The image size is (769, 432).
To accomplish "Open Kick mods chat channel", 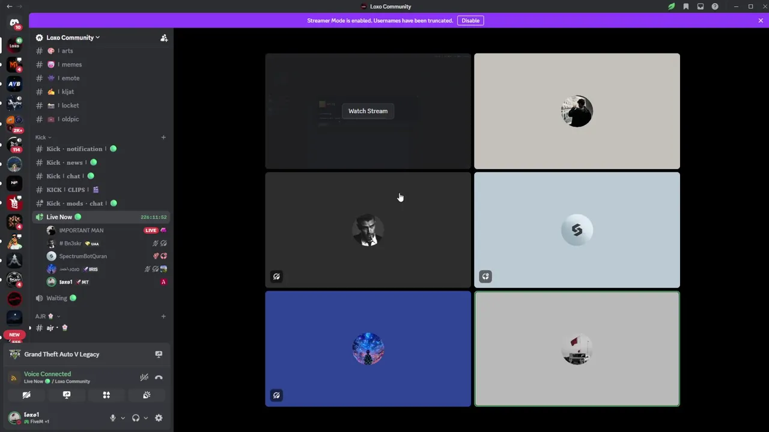I will click(x=101, y=203).
